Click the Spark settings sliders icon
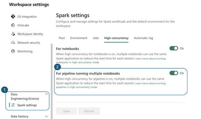This screenshot has height=119, width=201. [x=13, y=105]
